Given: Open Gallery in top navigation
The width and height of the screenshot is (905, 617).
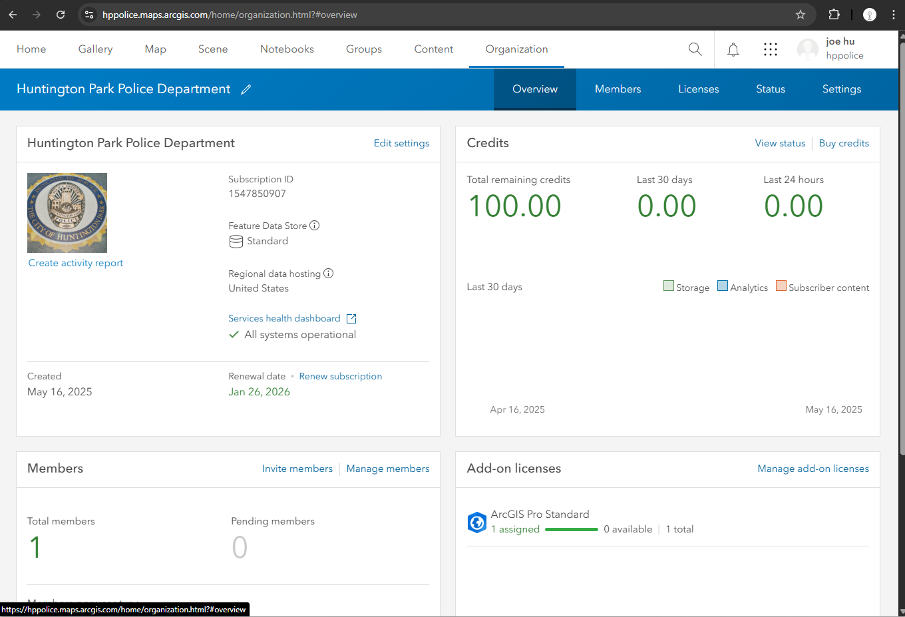Looking at the screenshot, I should click(x=95, y=49).
